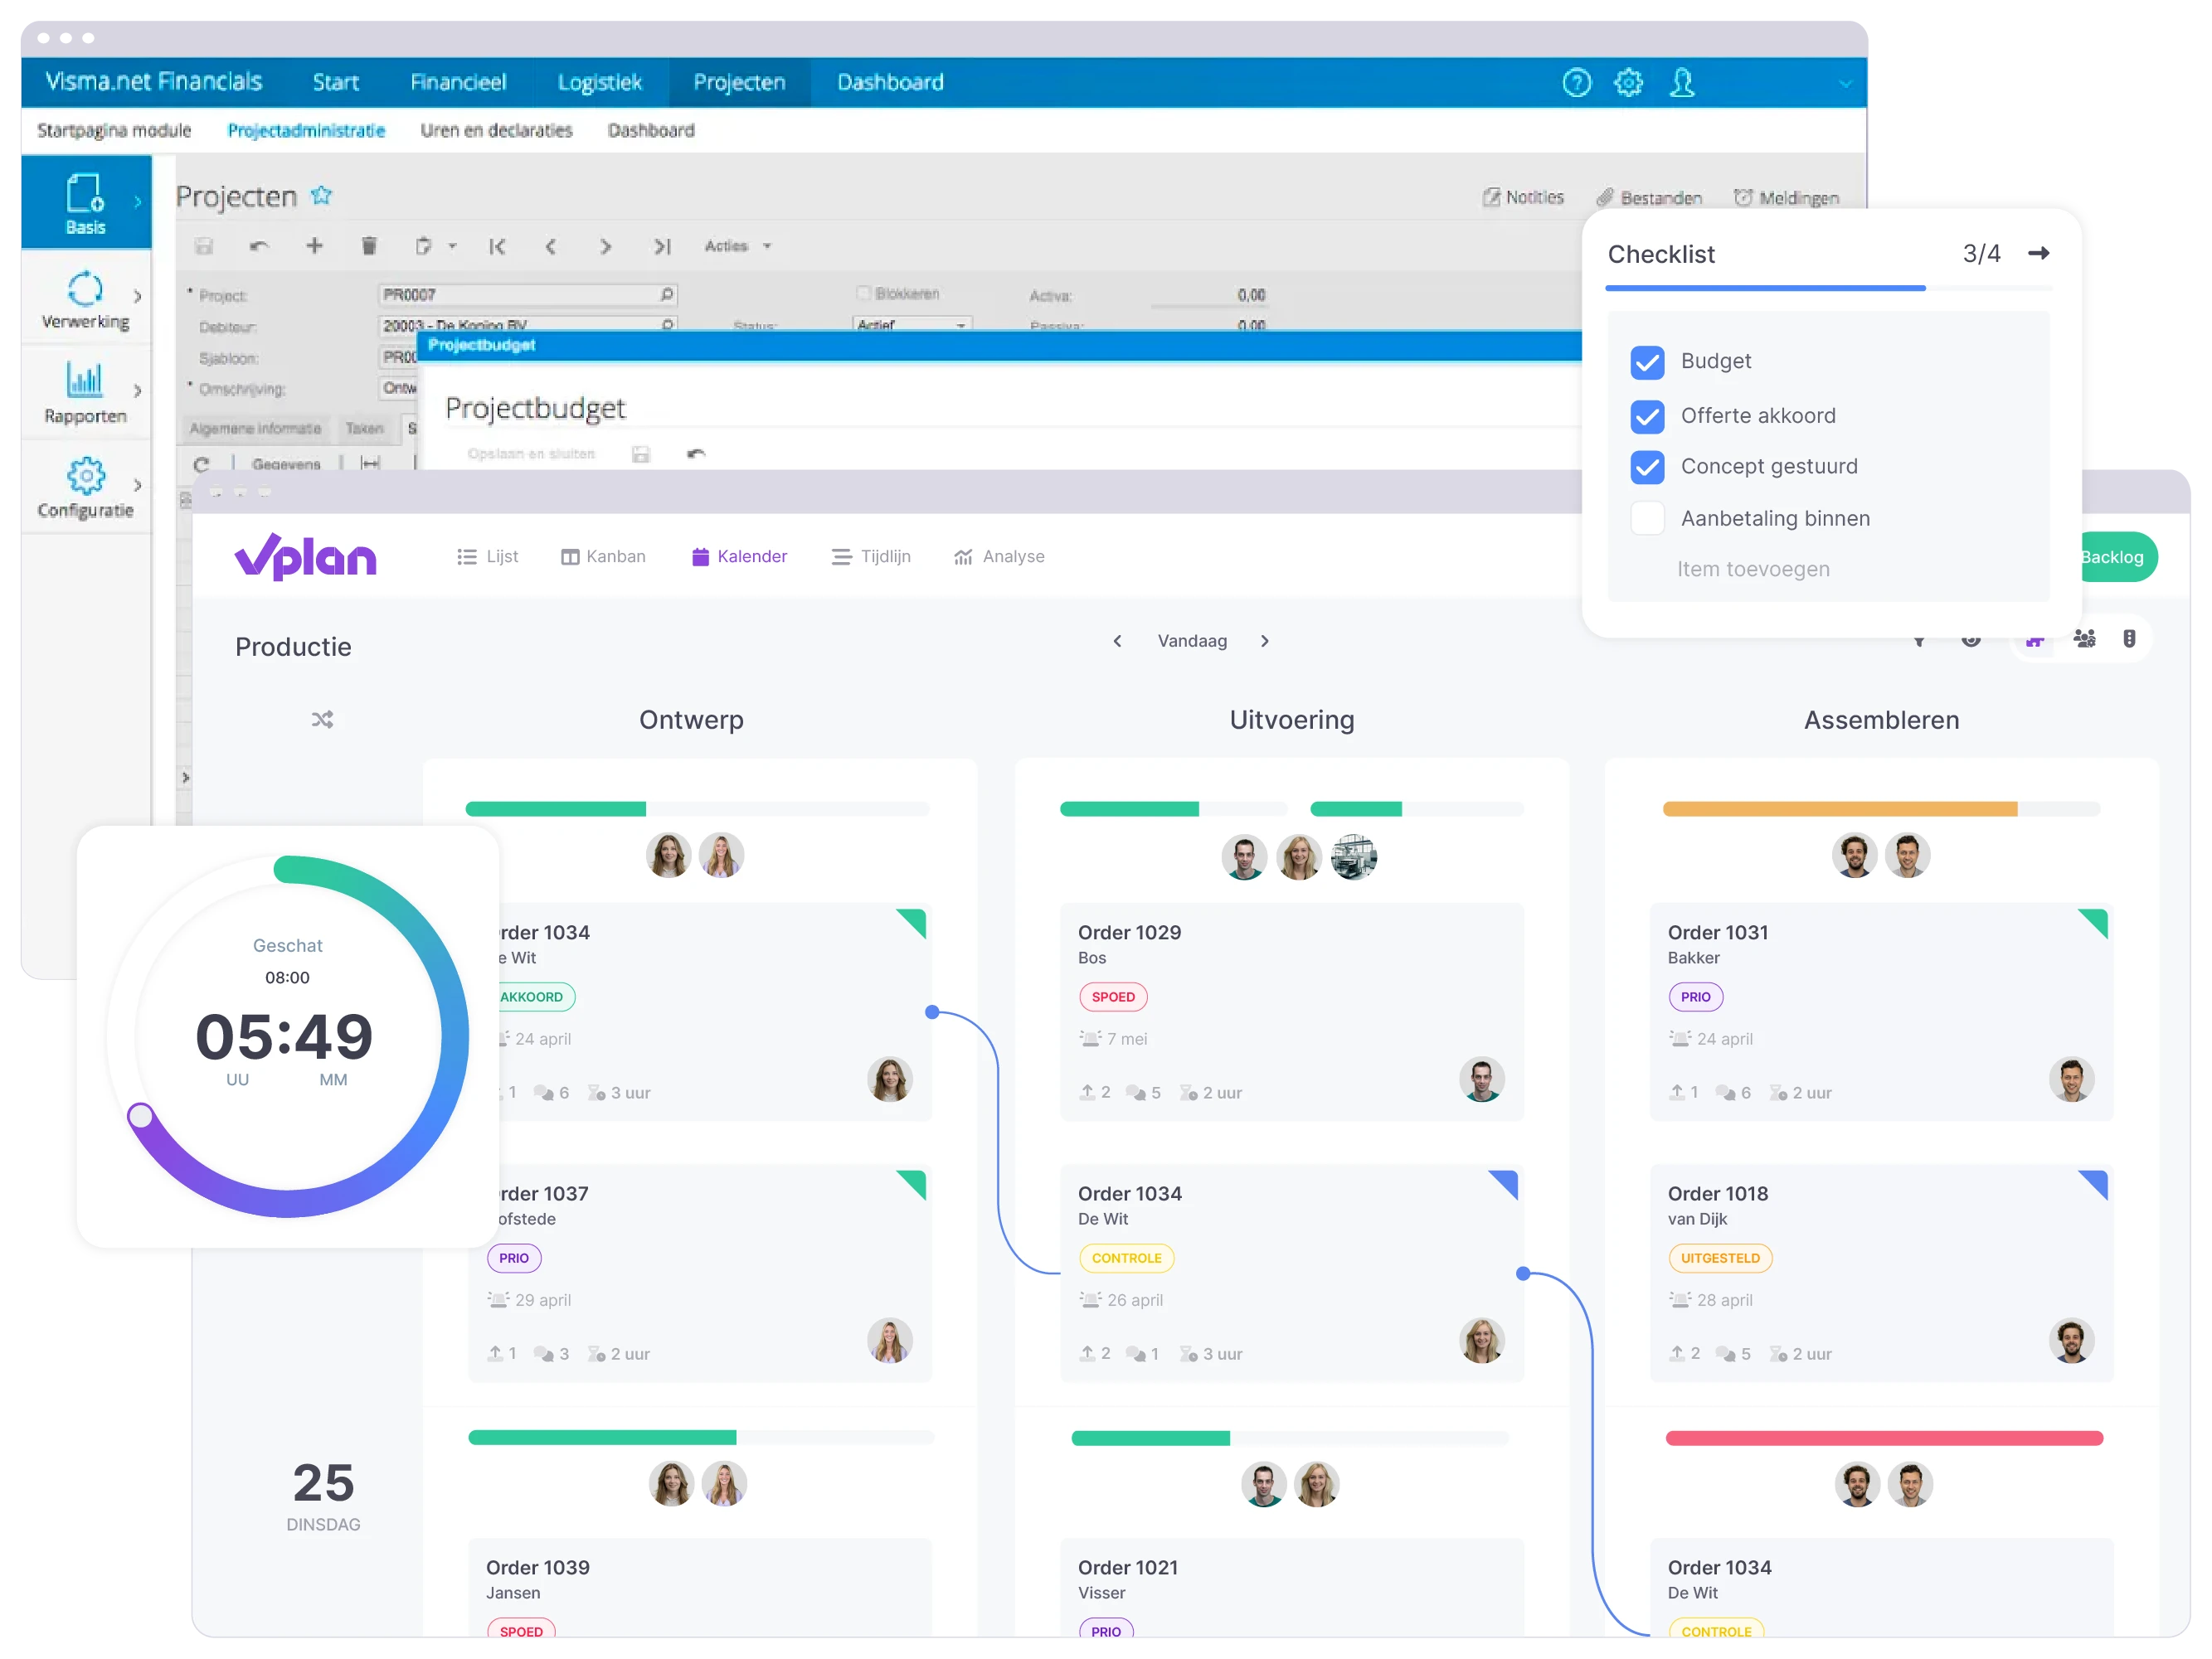Click the Vandaag button
The width and height of the screenshot is (2212, 1659).
click(1191, 642)
